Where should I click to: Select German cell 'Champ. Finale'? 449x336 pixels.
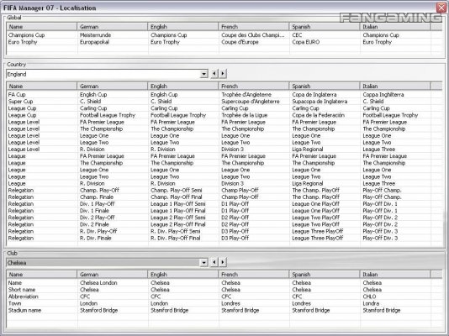click(97, 197)
